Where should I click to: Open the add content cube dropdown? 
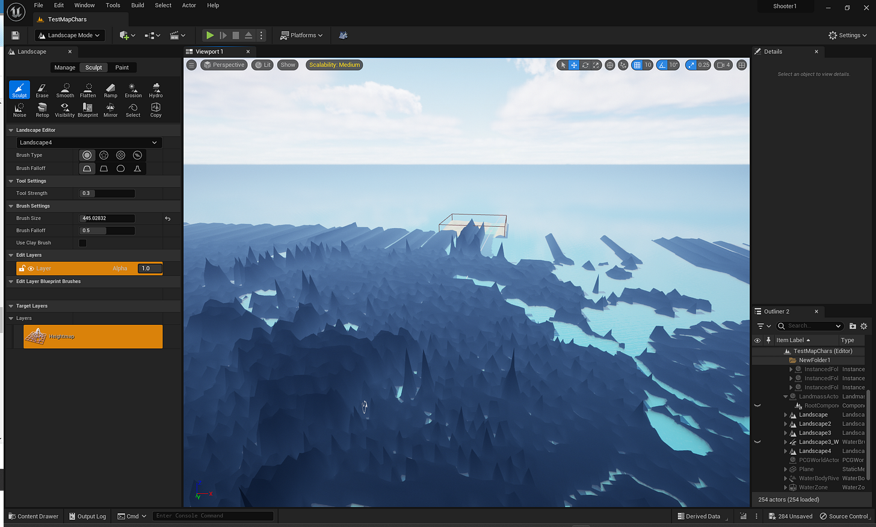pyautogui.click(x=127, y=35)
